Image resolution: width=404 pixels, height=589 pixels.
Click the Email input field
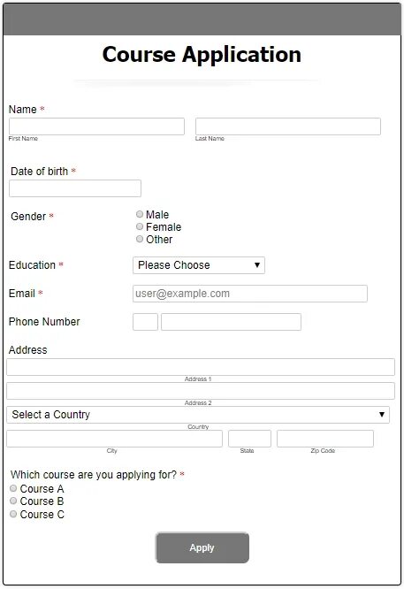pos(250,294)
